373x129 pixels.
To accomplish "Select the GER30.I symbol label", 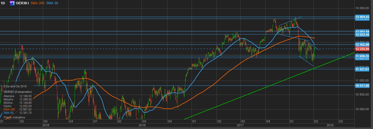I will (x=22, y=2).
